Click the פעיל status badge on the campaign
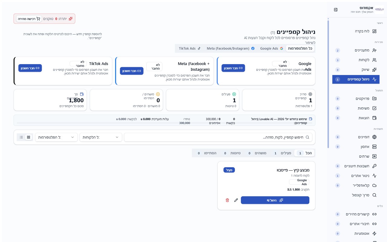Image resolution: width=387 pixels, height=242 pixels. click(x=229, y=170)
